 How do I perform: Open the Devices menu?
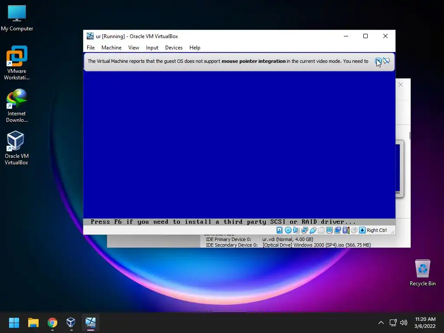coord(174,48)
